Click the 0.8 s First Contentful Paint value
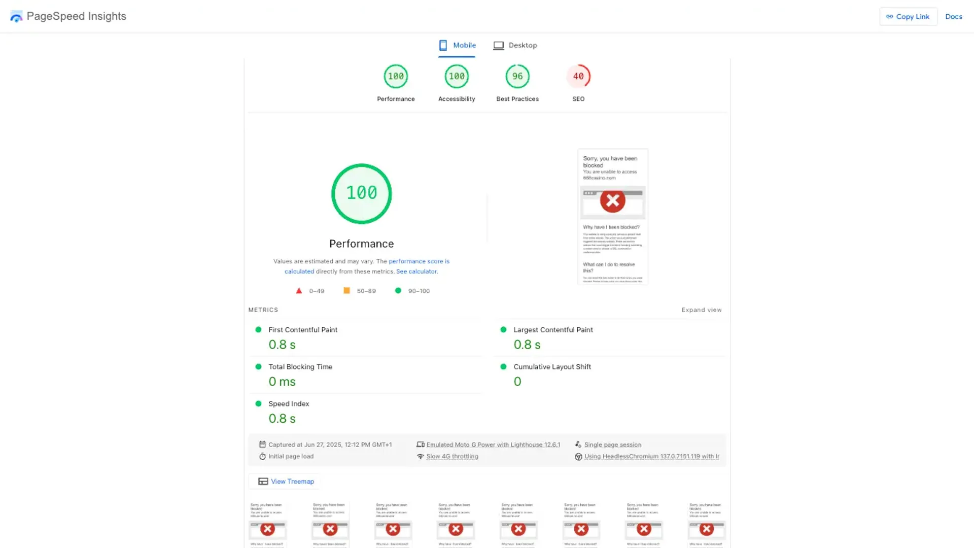 pos(282,345)
